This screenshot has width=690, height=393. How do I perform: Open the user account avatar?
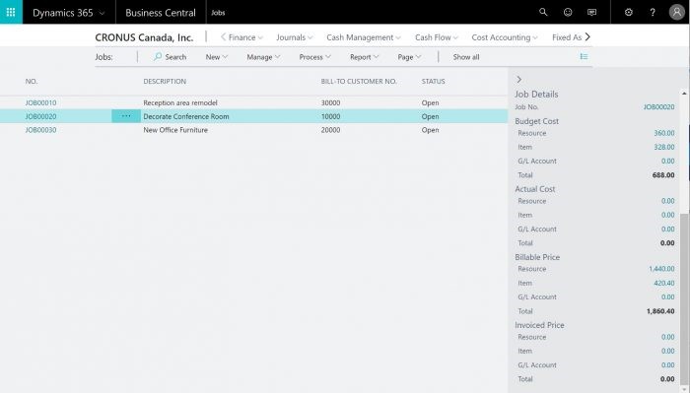tap(677, 12)
